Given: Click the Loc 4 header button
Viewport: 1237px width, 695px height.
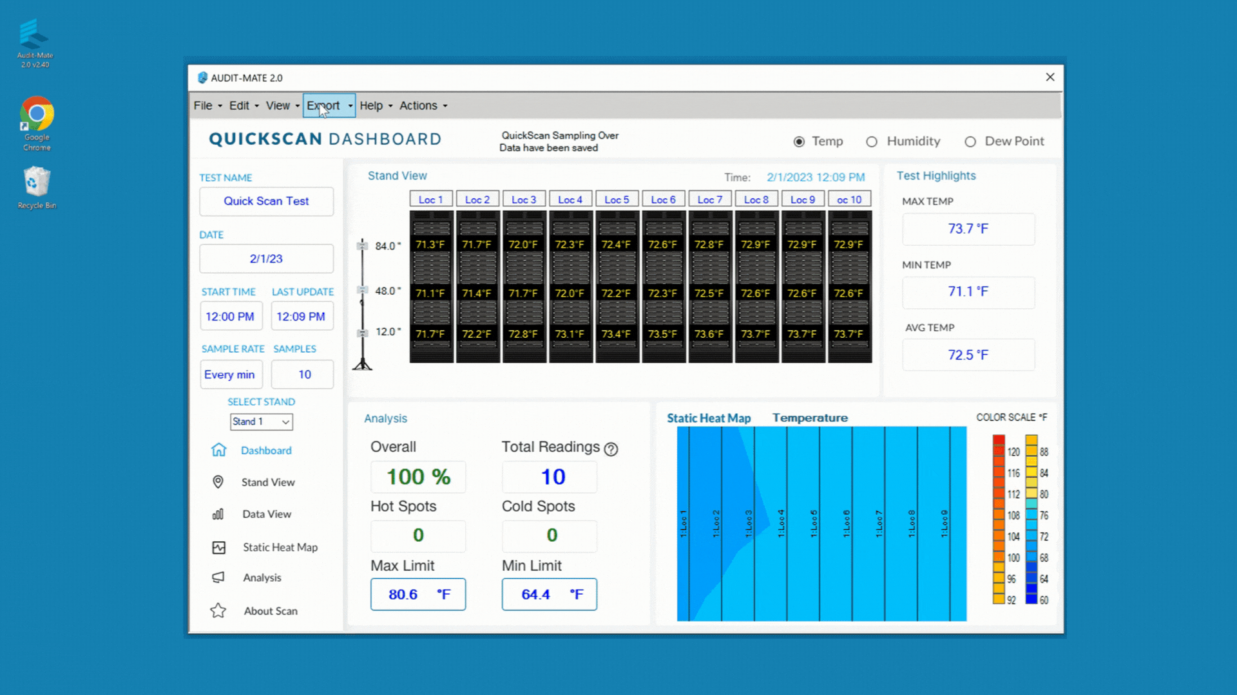Looking at the screenshot, I should click(x=570, y=199).
